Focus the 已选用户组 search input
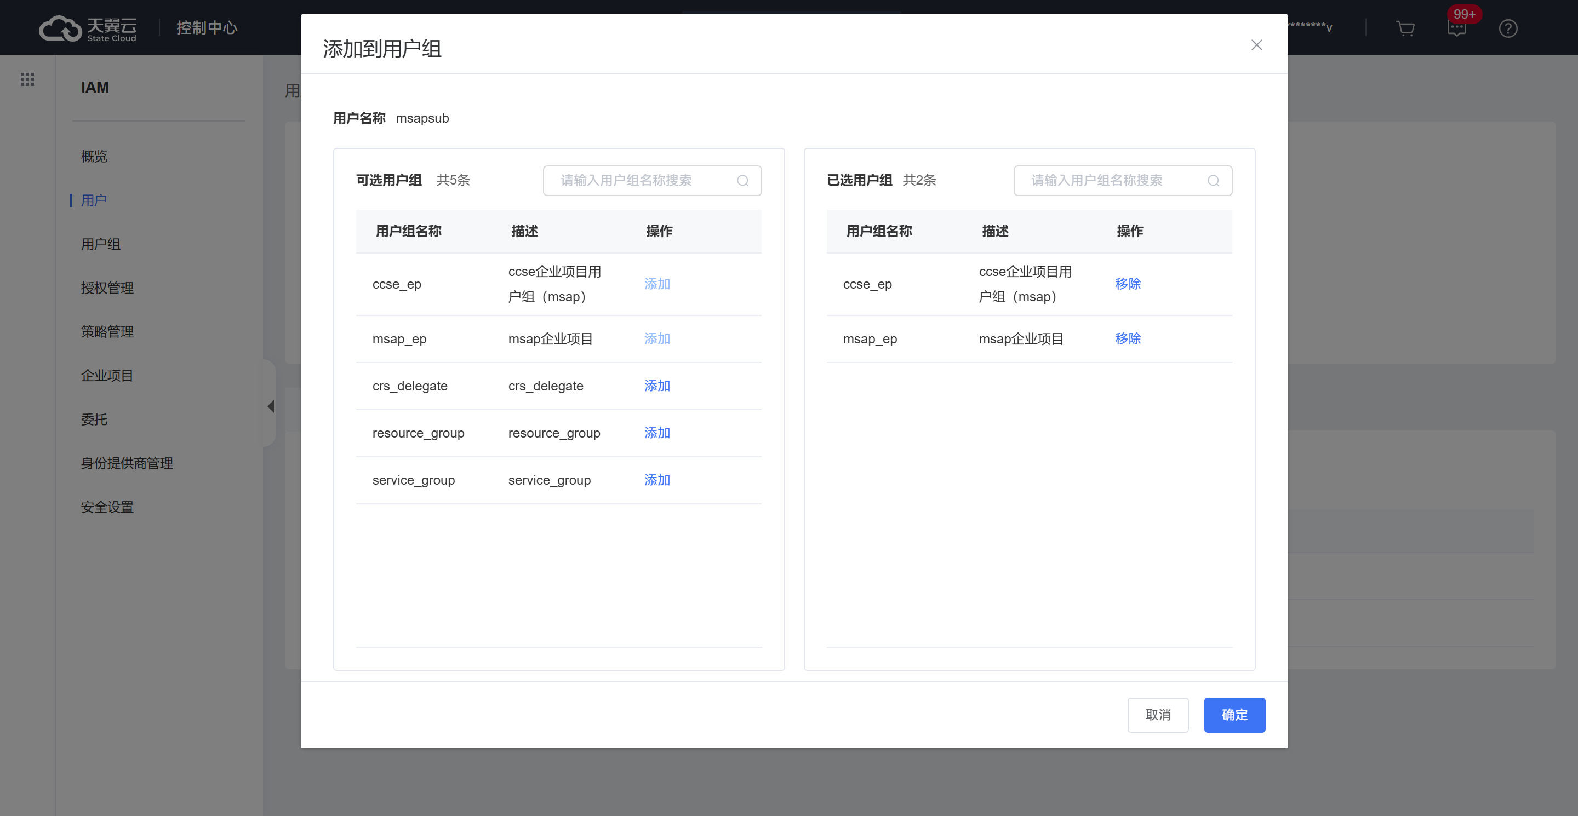This screenshot has height=816, width=1578. (x=1122, y=181)
